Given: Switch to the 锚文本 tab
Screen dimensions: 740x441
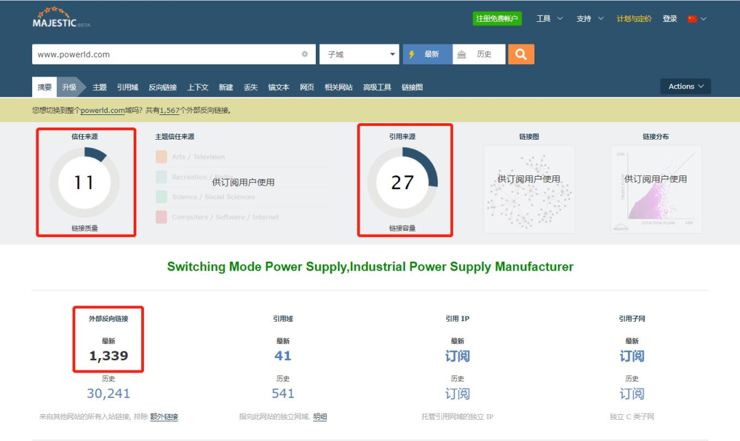Looking at the screenshot, I should pyautogui.click(x=278, y=87).
